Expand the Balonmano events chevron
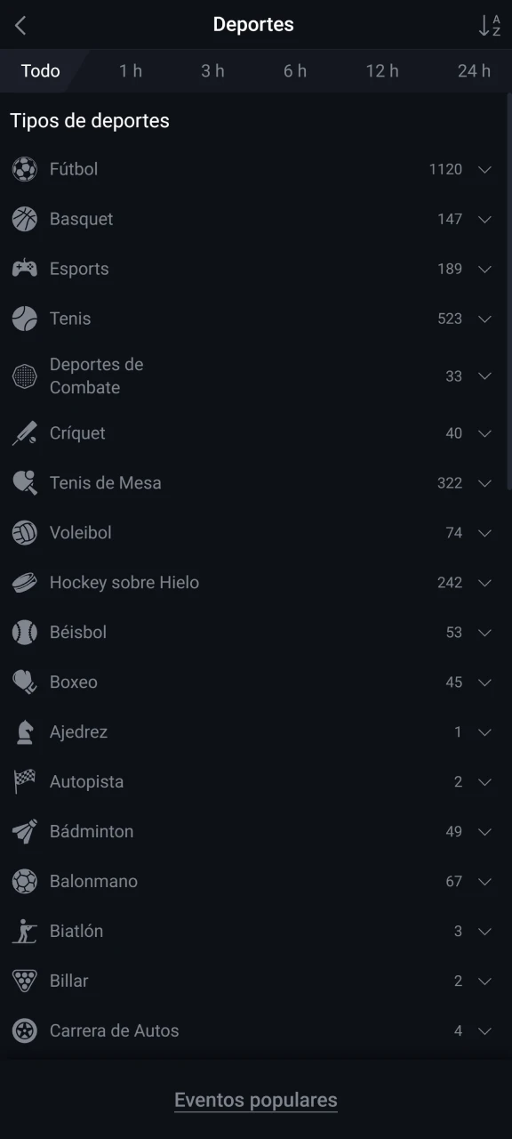512x1139 pixels. (x=484, y=881)
